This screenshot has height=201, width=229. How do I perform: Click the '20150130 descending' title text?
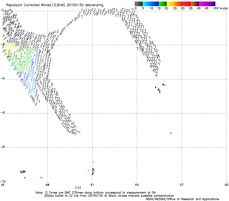pyautogui.click(x=85, y=5)
